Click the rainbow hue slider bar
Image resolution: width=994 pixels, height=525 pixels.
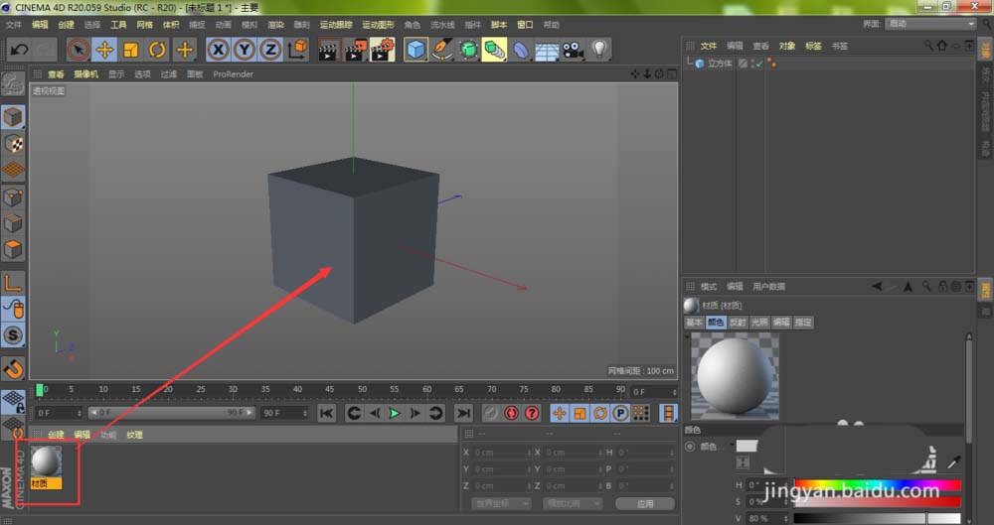pos(877,485)
